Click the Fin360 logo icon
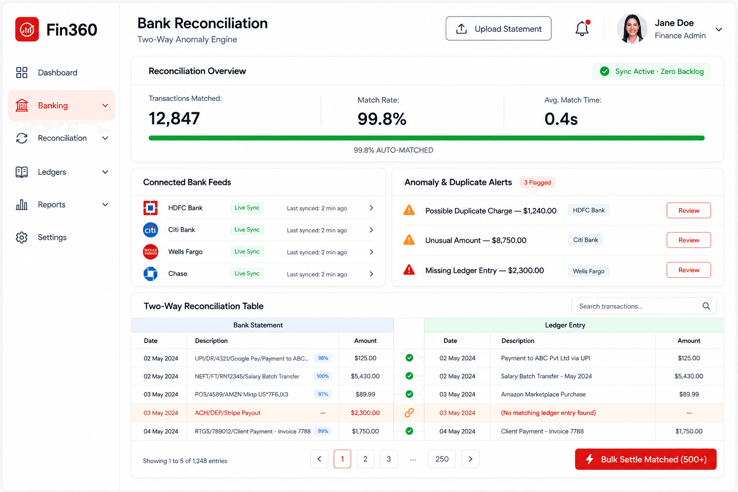Screen dimensions: 738x492 tap(27, 29)
